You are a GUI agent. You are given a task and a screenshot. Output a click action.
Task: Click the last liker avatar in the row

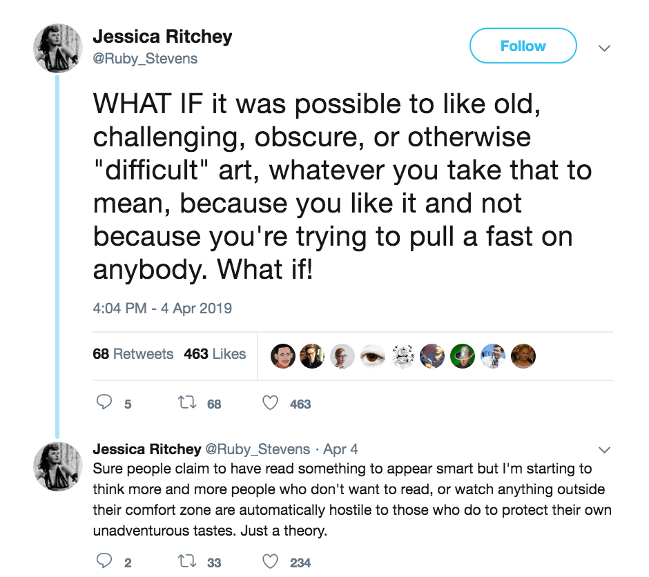coord(524,355)
